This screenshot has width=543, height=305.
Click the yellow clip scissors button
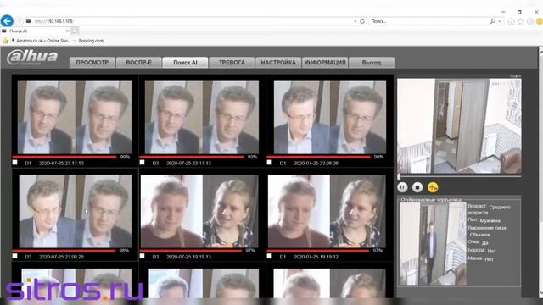(x=433, y=187)
